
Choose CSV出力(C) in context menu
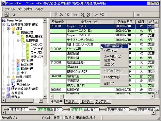pos(114,77)
